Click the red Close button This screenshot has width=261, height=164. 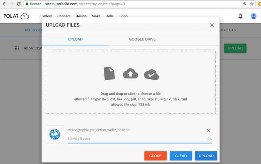tap(156, 156)
